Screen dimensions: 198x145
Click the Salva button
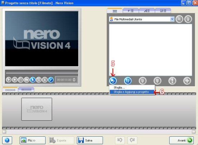coord(90,140)
